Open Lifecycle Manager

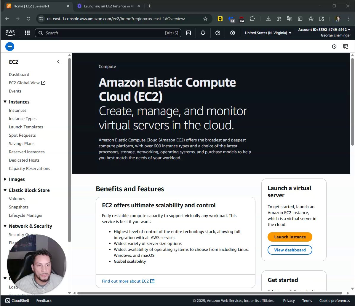(x=26, y=215)
